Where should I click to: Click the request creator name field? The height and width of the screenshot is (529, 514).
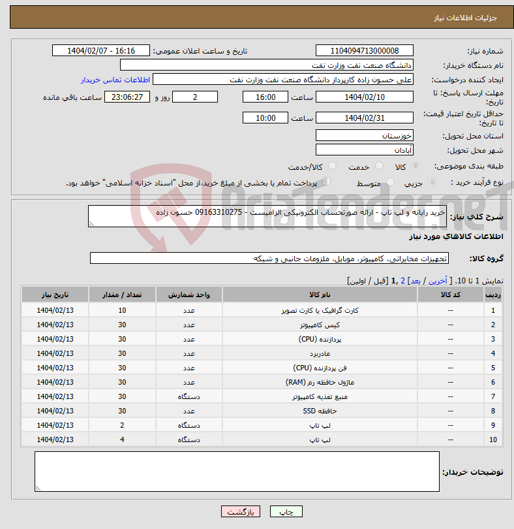283,80
